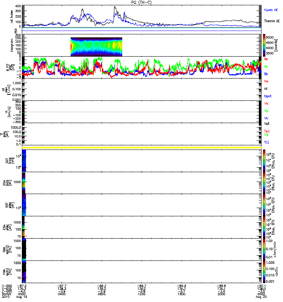
Task: Select the Kyoto AE legend label
Action: pyautogui.click(x=272, y=9)
